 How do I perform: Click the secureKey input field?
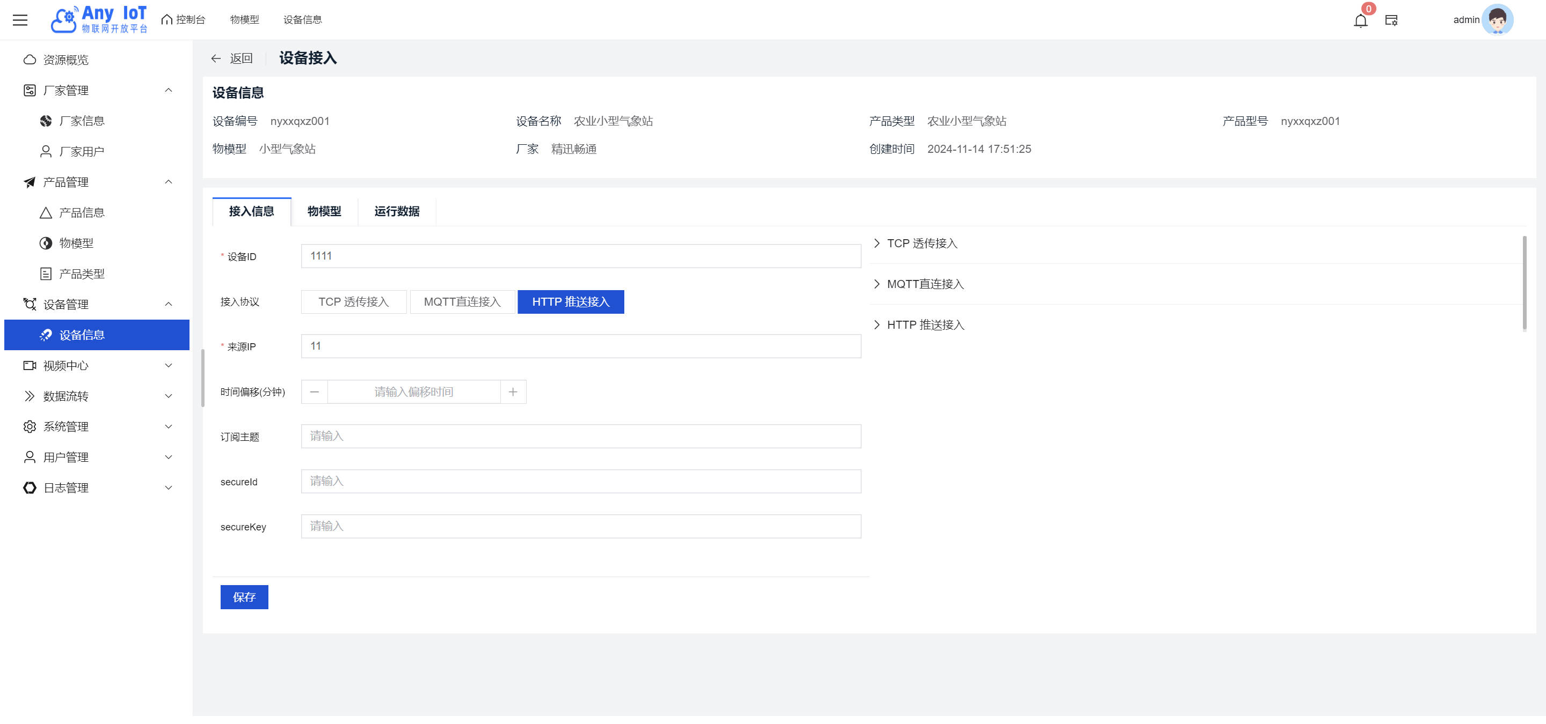tap(580, 526)
